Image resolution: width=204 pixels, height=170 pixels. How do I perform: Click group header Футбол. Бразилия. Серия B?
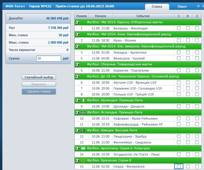coord(138,160)
